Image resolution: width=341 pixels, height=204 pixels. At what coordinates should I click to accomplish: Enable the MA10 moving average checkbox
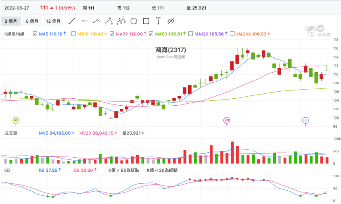pyautogui.click(x=73, y=34)
